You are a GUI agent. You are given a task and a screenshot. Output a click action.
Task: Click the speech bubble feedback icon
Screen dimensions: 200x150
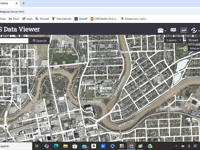(173, 30)
